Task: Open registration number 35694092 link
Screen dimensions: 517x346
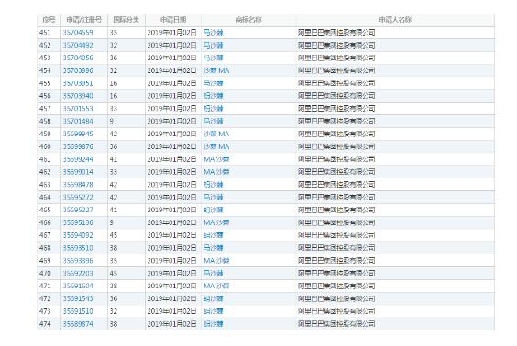Action: [78, 235]
